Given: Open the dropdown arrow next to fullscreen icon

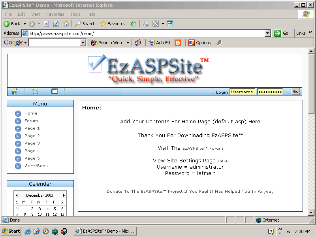Looking at the screenshot, I should [163, 24].
